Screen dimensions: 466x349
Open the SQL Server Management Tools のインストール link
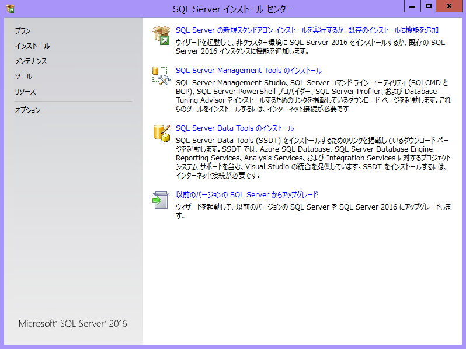pos(248,71)
